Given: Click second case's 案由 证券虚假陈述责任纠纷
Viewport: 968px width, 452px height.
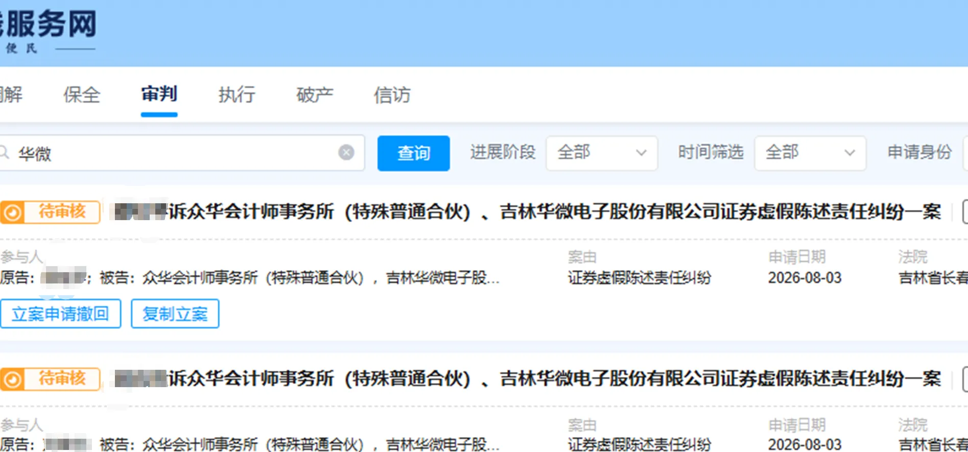Looking at the screenshot, I should (x=640, y=444).
